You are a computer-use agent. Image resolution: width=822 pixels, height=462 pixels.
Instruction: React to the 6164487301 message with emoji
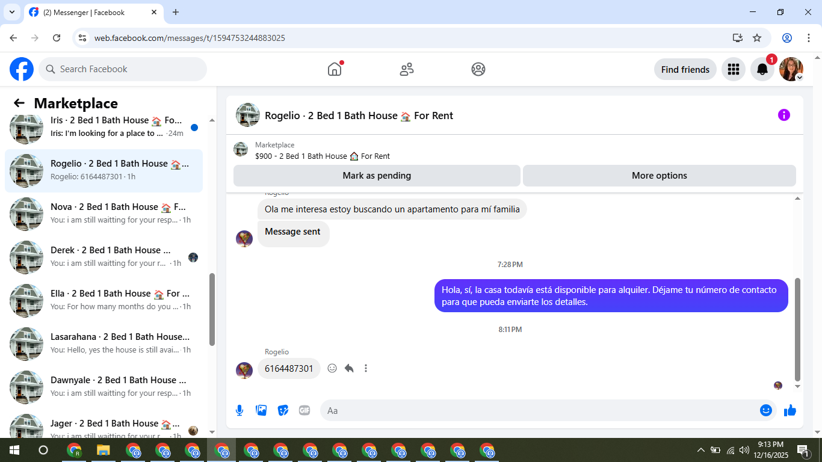point(332,368)
